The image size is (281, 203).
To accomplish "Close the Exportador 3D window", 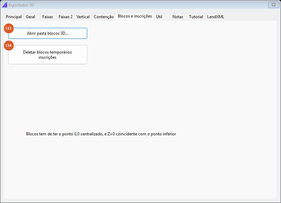I will tap(273, 5).
